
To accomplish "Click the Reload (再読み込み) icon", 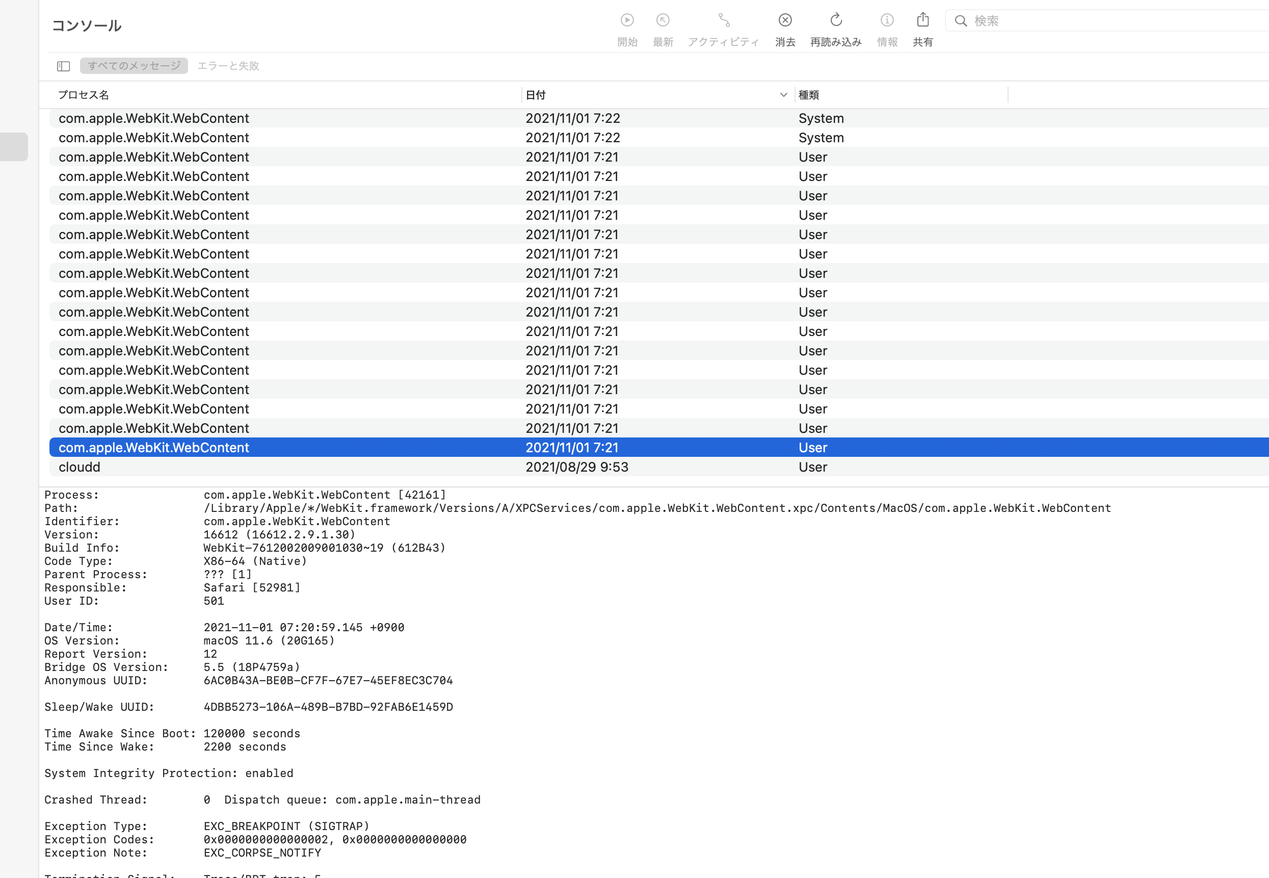I will (836, 21).
